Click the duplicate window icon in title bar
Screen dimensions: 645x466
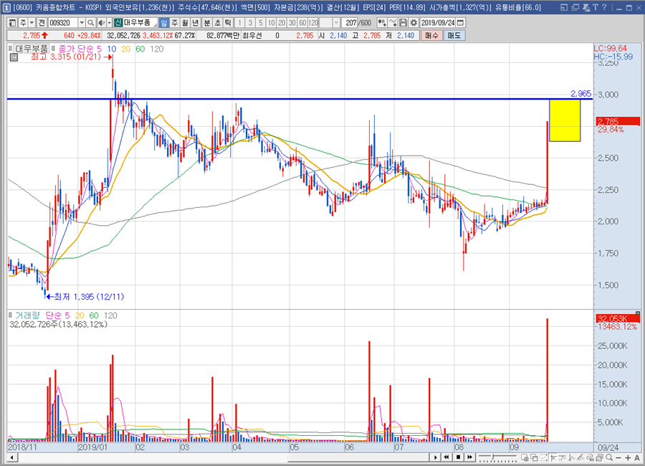(575, 7)
